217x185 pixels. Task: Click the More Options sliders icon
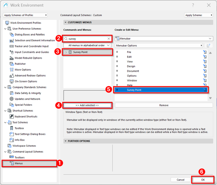point(12,70)
